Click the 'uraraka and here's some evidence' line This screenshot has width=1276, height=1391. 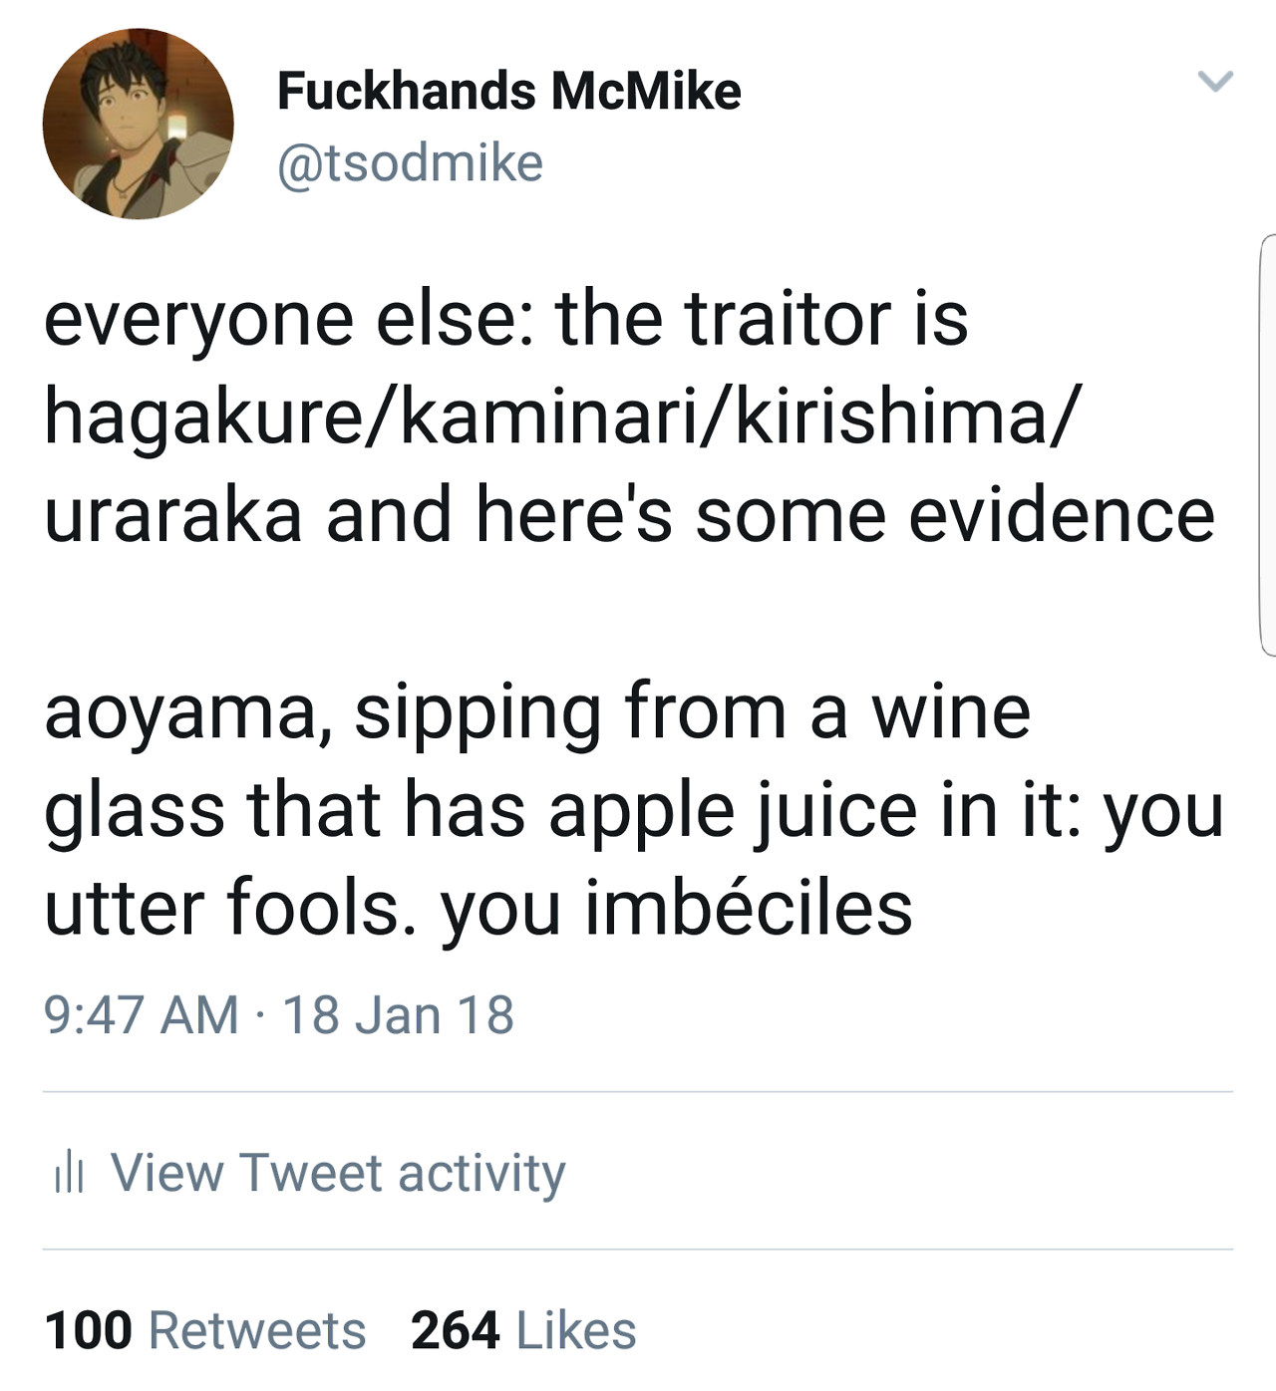pyautogui.click(x=628, y=515)
